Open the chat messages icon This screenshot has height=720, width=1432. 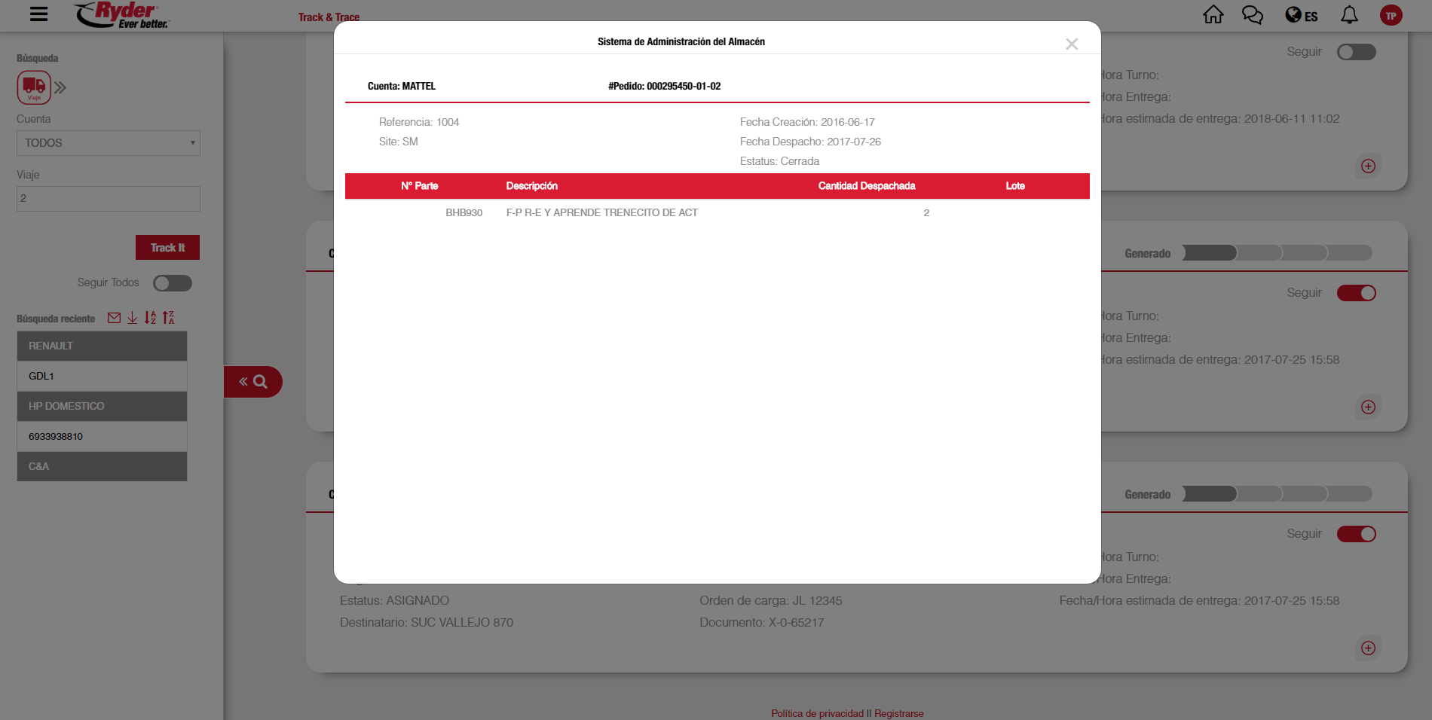pyautogui.click(x=1252, y=15)
